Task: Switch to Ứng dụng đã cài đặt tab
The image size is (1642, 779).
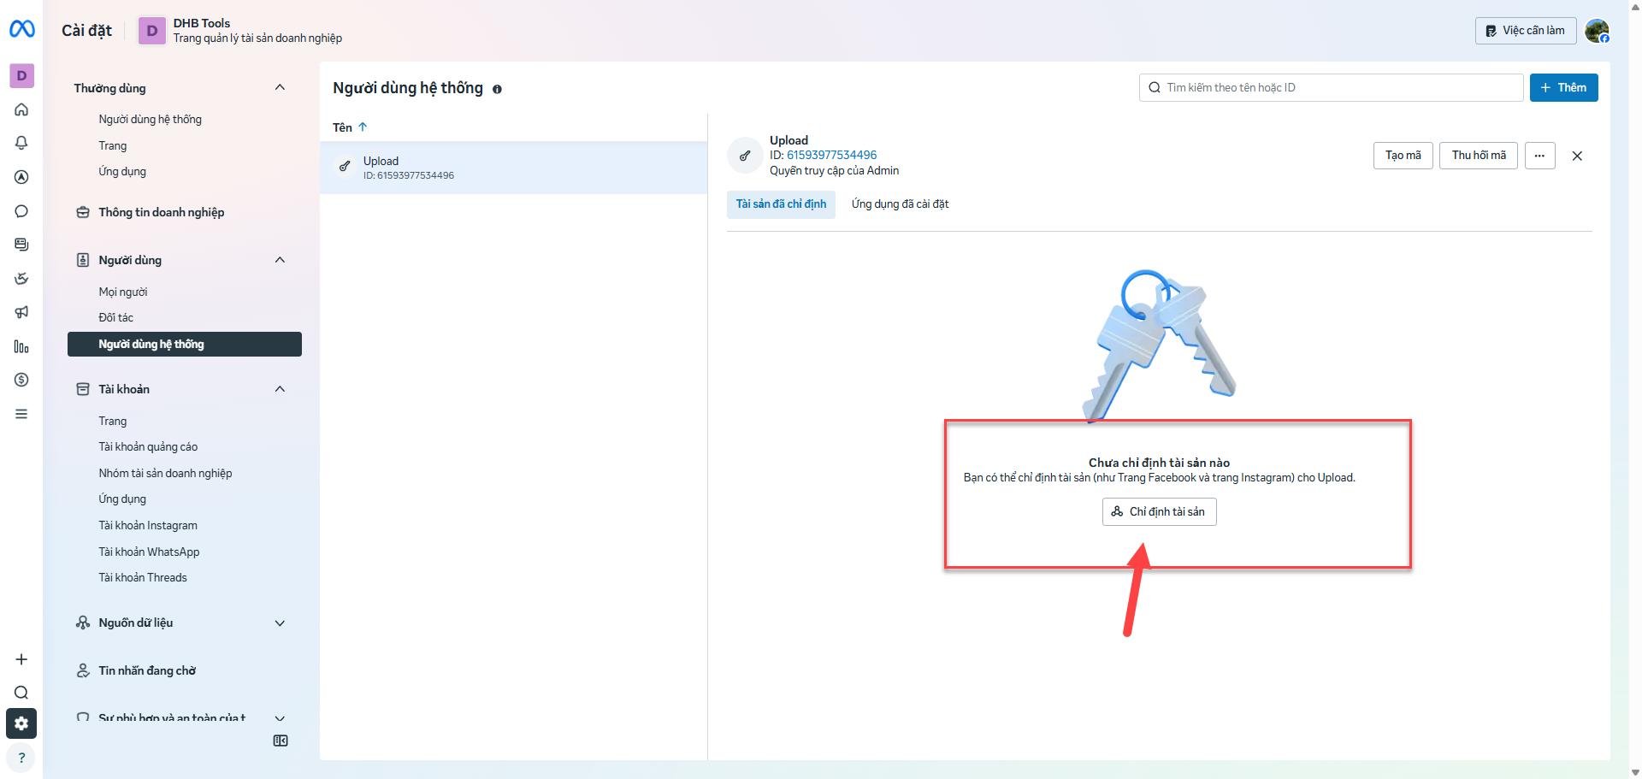Action: 900,204
